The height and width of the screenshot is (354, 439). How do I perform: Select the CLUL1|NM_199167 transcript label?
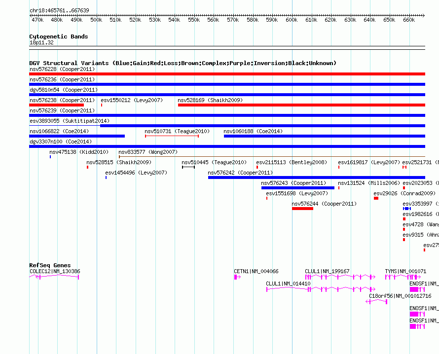click(327, 271)
